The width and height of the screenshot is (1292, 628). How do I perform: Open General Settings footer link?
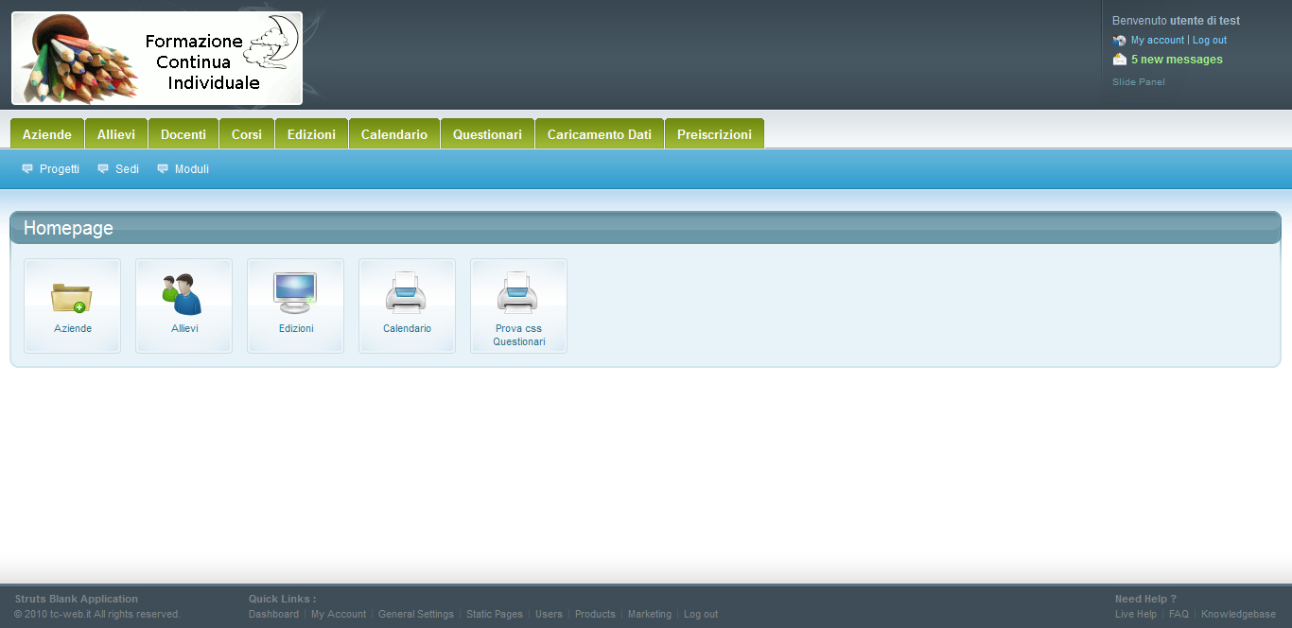(416, 615)
